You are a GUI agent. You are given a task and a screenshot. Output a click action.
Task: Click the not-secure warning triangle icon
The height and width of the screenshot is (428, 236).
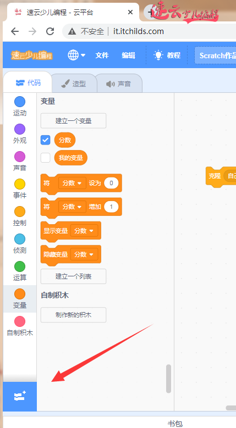[x=72, y=32]
